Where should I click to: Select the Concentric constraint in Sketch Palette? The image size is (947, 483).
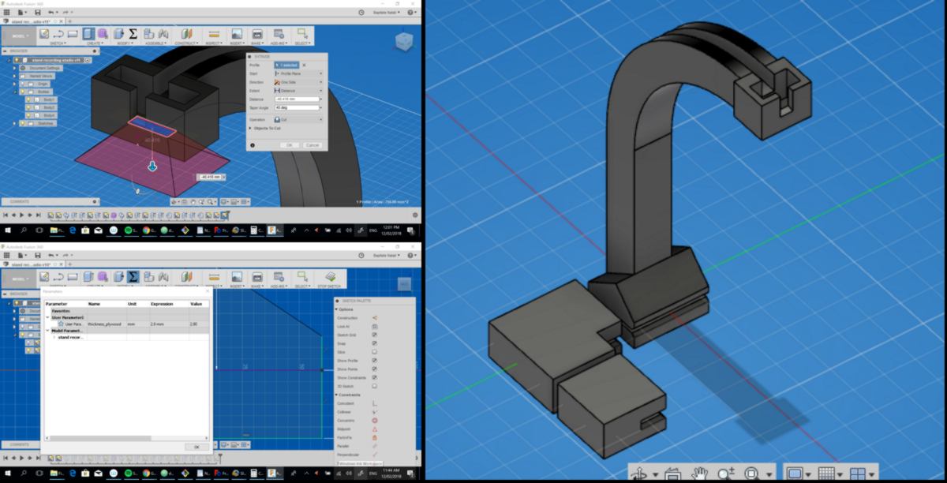pyautogui.click(x=374, y=420)
